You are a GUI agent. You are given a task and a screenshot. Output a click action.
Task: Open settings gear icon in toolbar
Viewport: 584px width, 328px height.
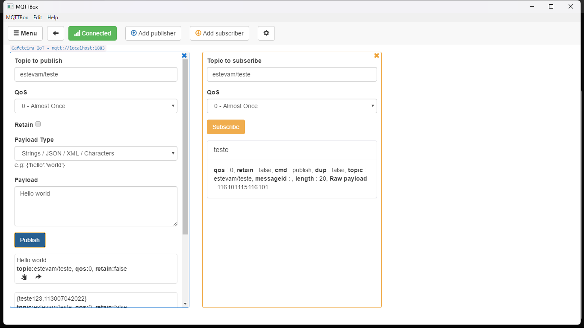[266, 33]
